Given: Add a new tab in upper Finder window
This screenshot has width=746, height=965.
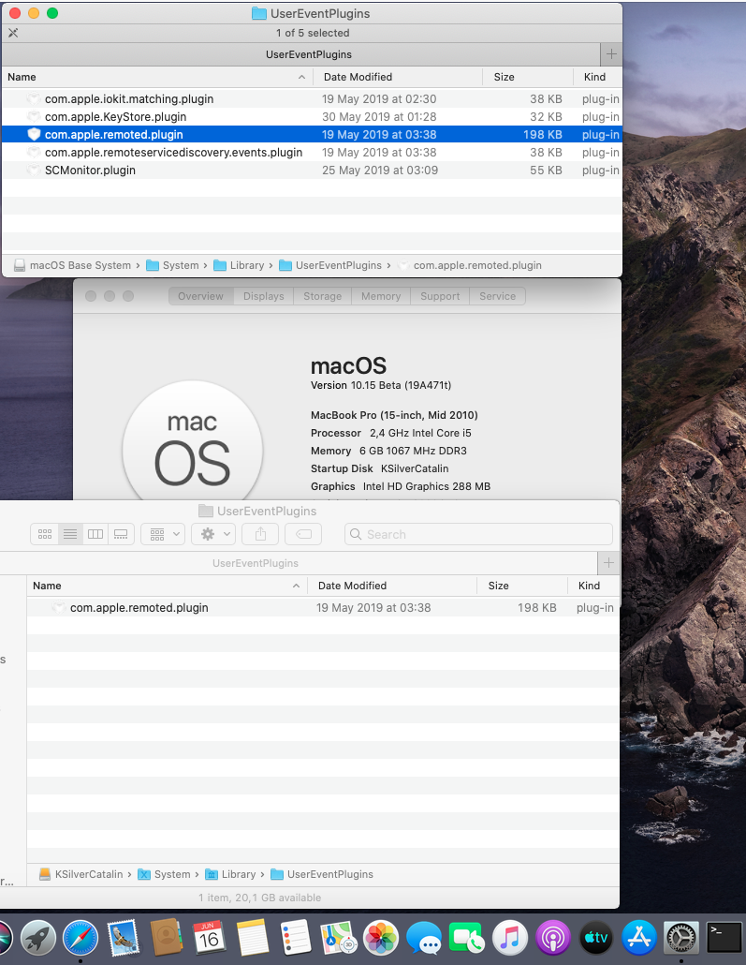Looking at the screenshot, I should [x=610, y=54].
